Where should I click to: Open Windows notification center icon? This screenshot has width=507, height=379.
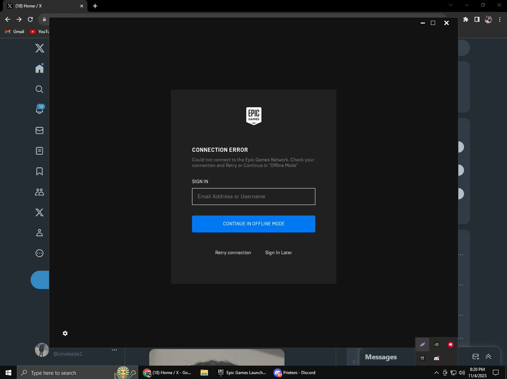496,373
